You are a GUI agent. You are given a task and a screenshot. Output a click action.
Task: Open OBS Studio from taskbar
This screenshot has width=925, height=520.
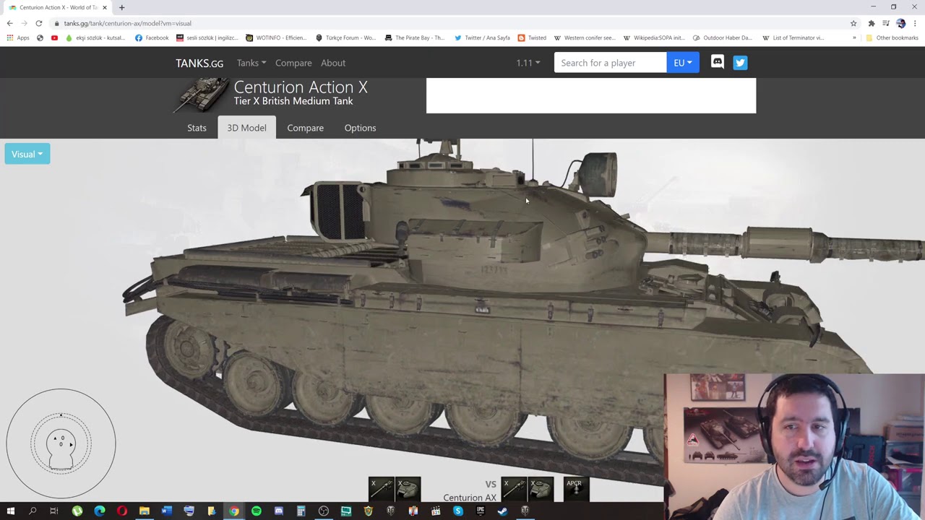[x=324, y=511]
